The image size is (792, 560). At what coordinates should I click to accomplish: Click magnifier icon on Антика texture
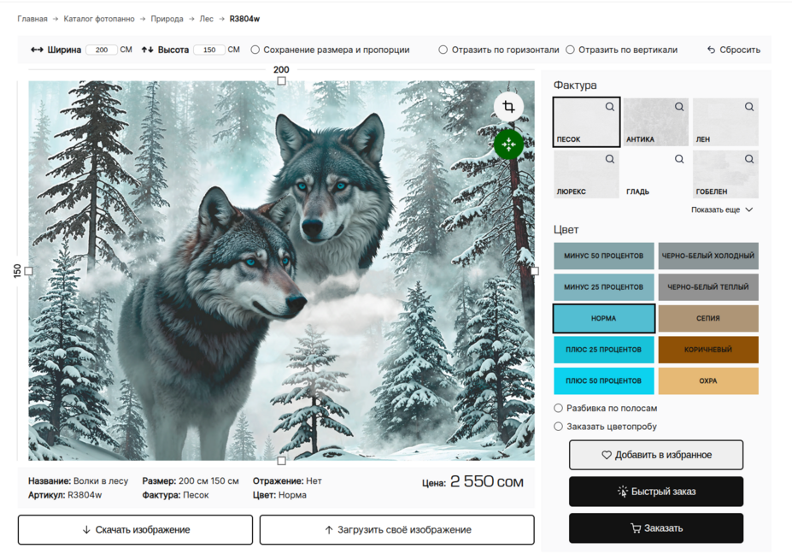point(679,107)
